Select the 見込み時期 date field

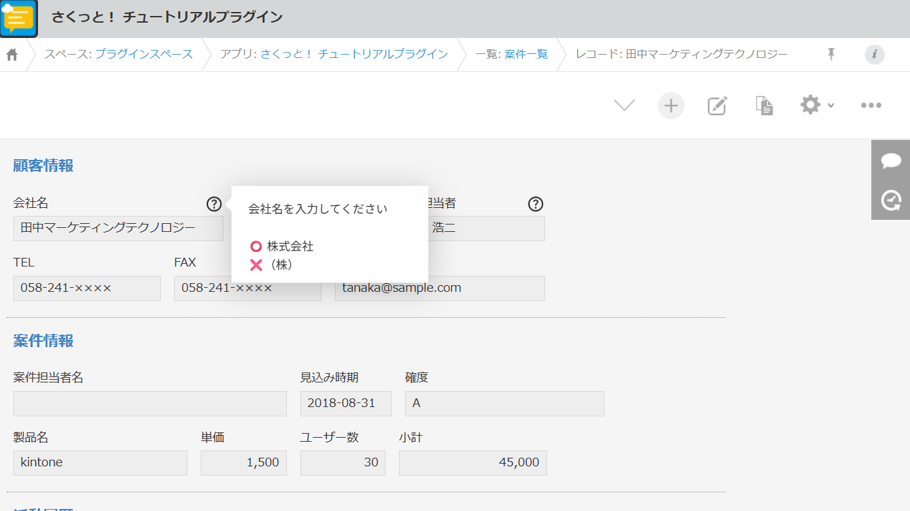point(345,403)
